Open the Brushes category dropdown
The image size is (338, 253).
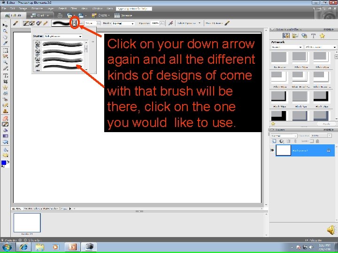63,36
